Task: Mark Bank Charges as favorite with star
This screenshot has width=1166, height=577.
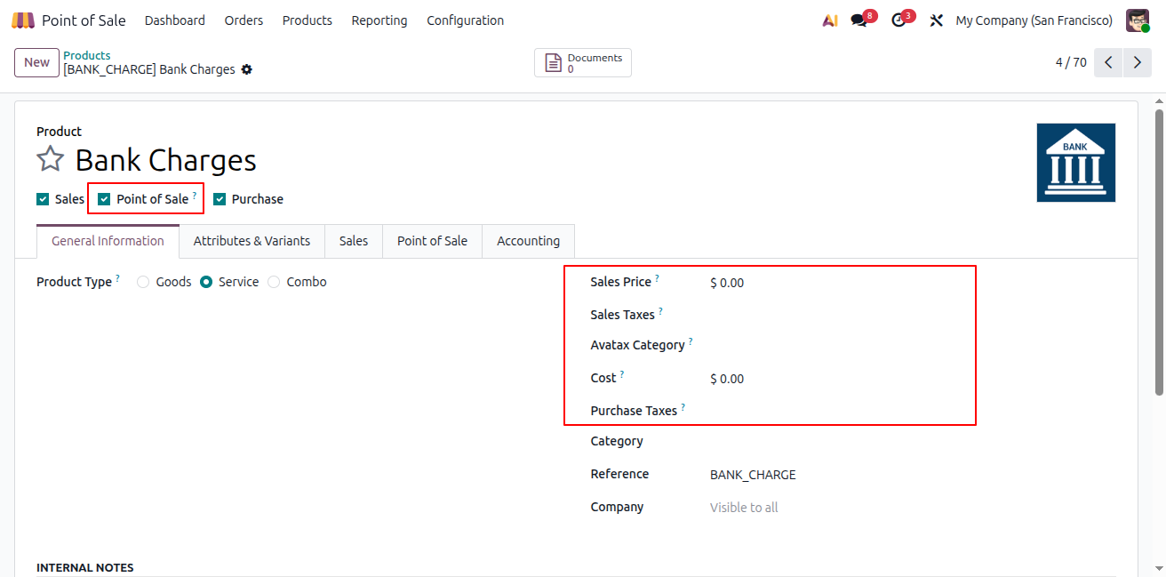Action: (x=51, y=160)
